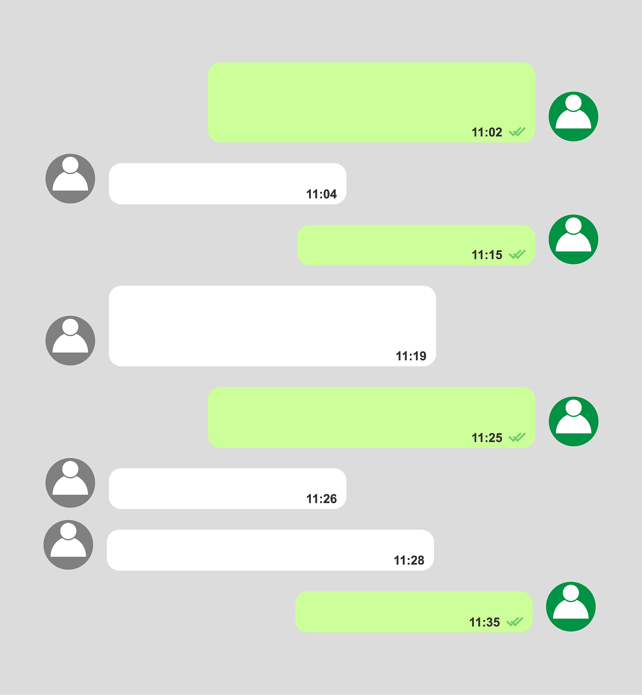Click gray avatar beside 11:28 message

click(x=68, y=545)
